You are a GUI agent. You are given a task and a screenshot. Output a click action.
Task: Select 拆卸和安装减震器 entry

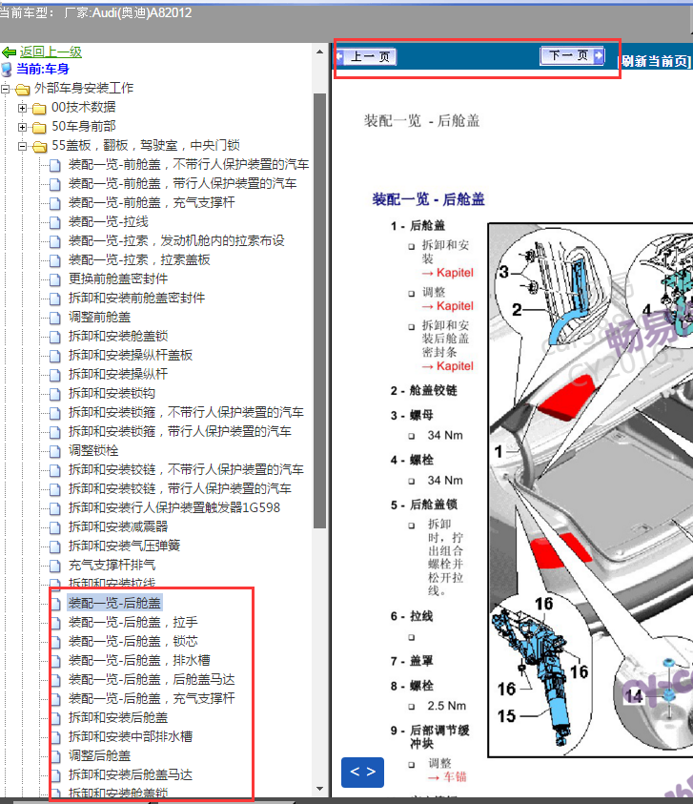click(118, 526)
